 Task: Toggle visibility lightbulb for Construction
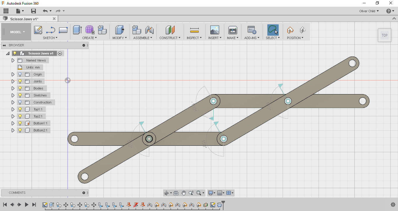[x=20, y=102]
